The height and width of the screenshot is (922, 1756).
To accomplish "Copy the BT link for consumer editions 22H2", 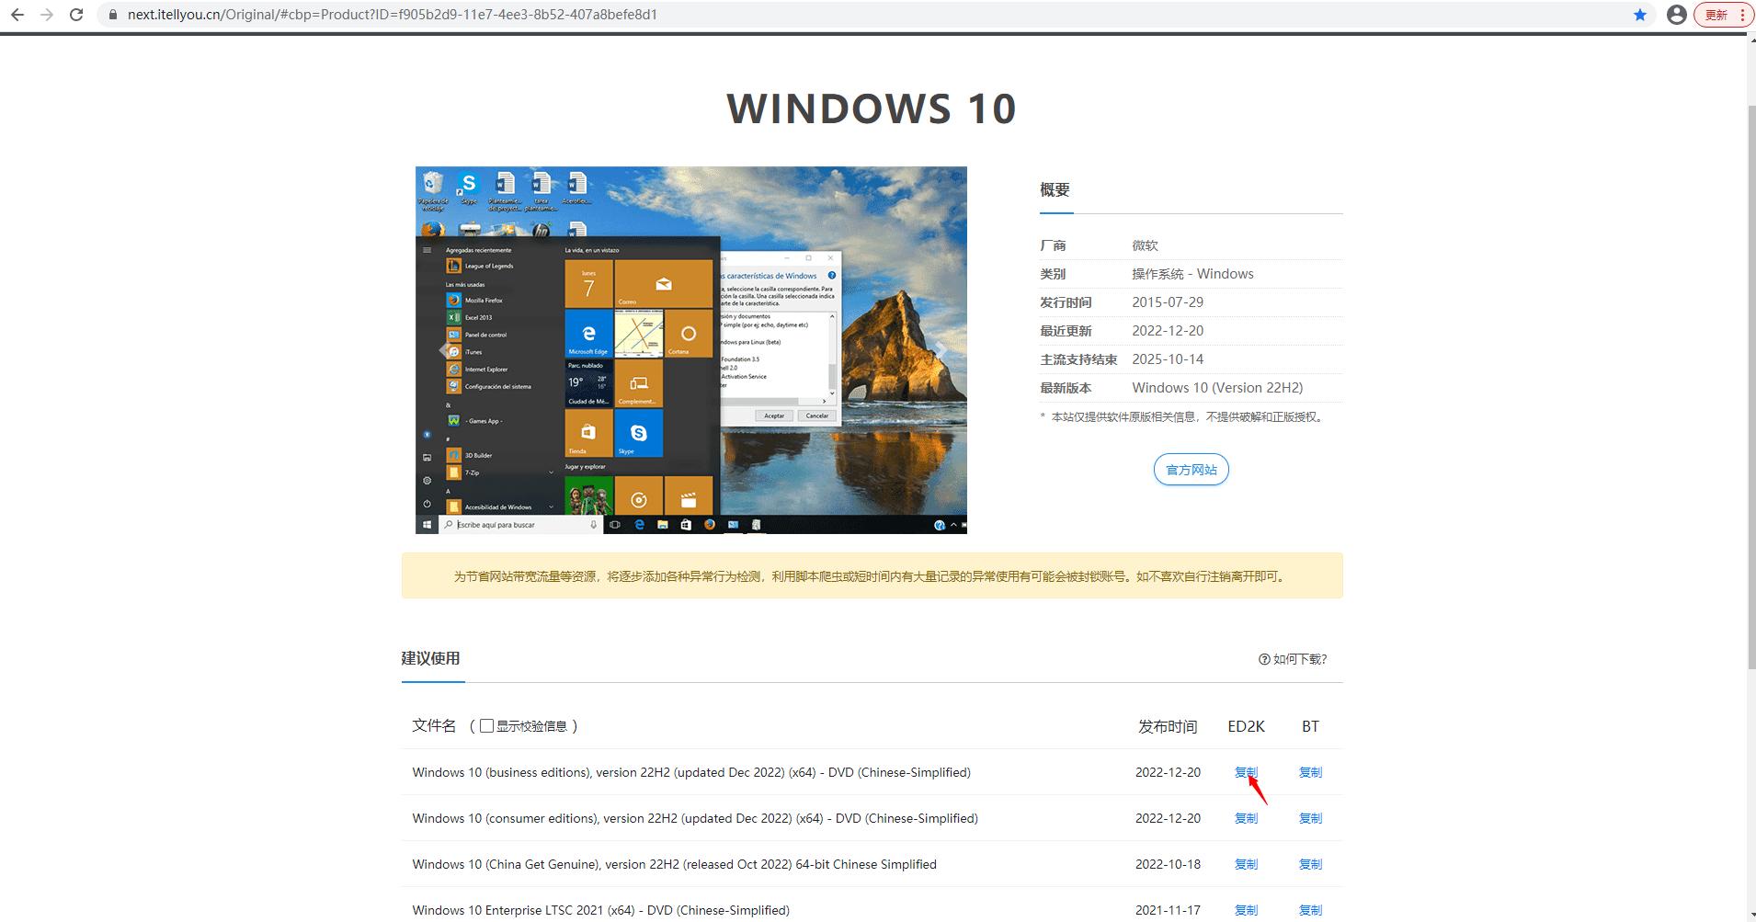I will click(x=1309, y=817).
